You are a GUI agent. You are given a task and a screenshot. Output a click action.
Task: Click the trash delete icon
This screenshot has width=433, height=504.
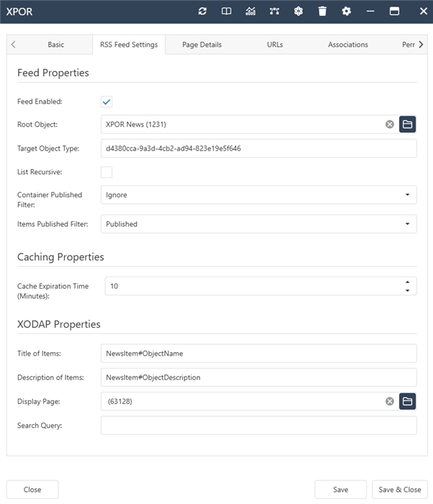pyautogui.click(x=322, y=12)
